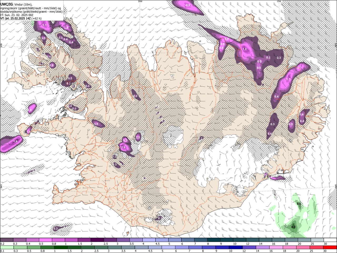Select the bright pink 0.5 snow scale swatch
This screenshot has width=337, height=253.
pyautogui.click(x=45, y=240)
